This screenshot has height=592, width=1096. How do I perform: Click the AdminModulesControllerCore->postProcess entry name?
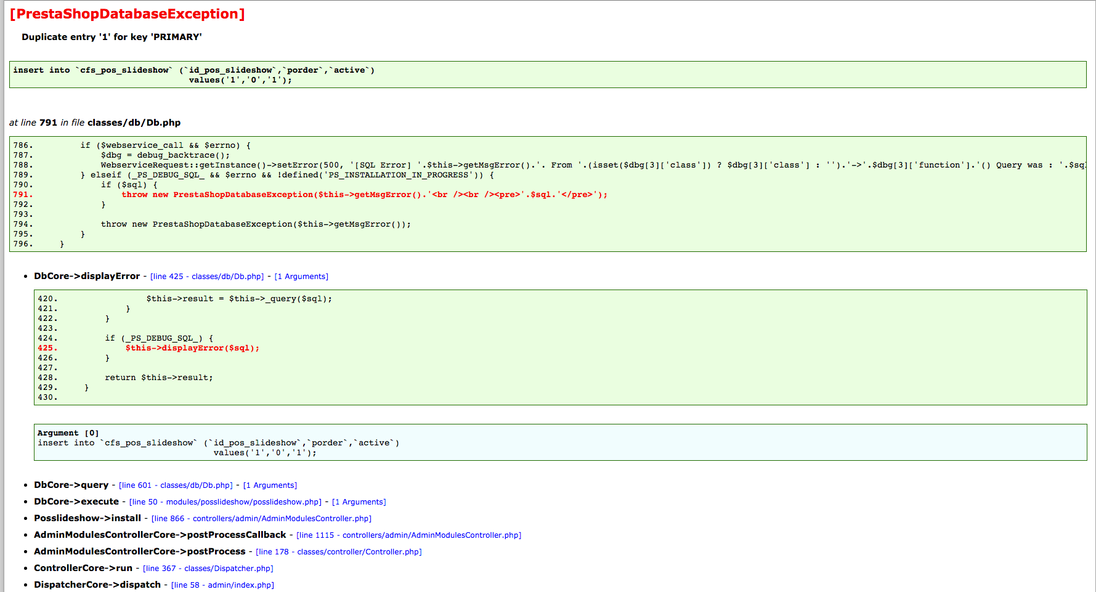coord(140,551)
